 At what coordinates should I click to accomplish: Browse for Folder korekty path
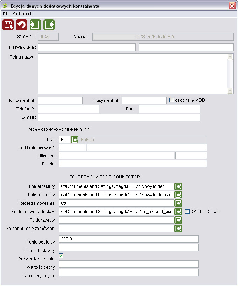point(178,195)
